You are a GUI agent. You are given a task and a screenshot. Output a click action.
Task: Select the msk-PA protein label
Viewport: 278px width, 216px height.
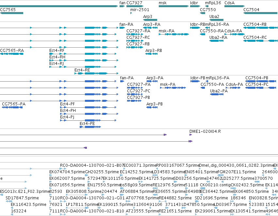168,85
